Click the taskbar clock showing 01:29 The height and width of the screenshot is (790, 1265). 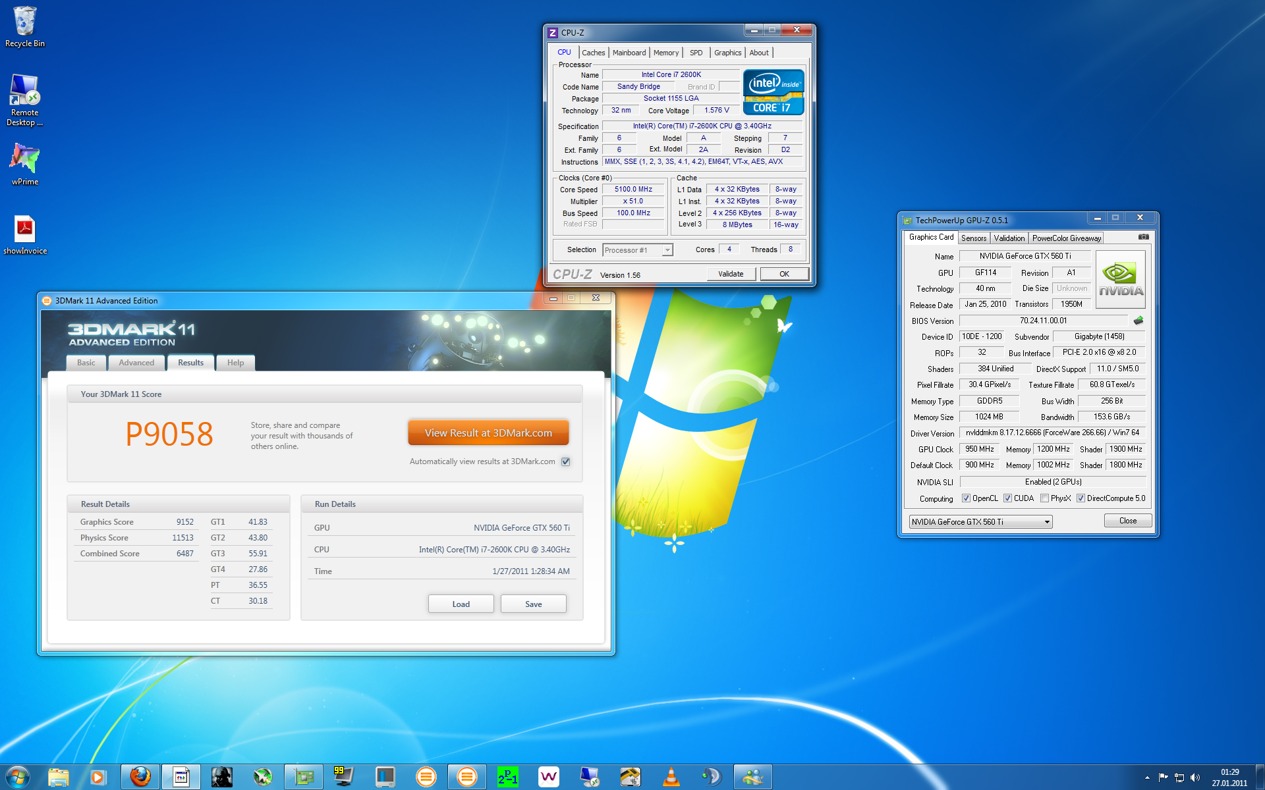[1229, 777]
